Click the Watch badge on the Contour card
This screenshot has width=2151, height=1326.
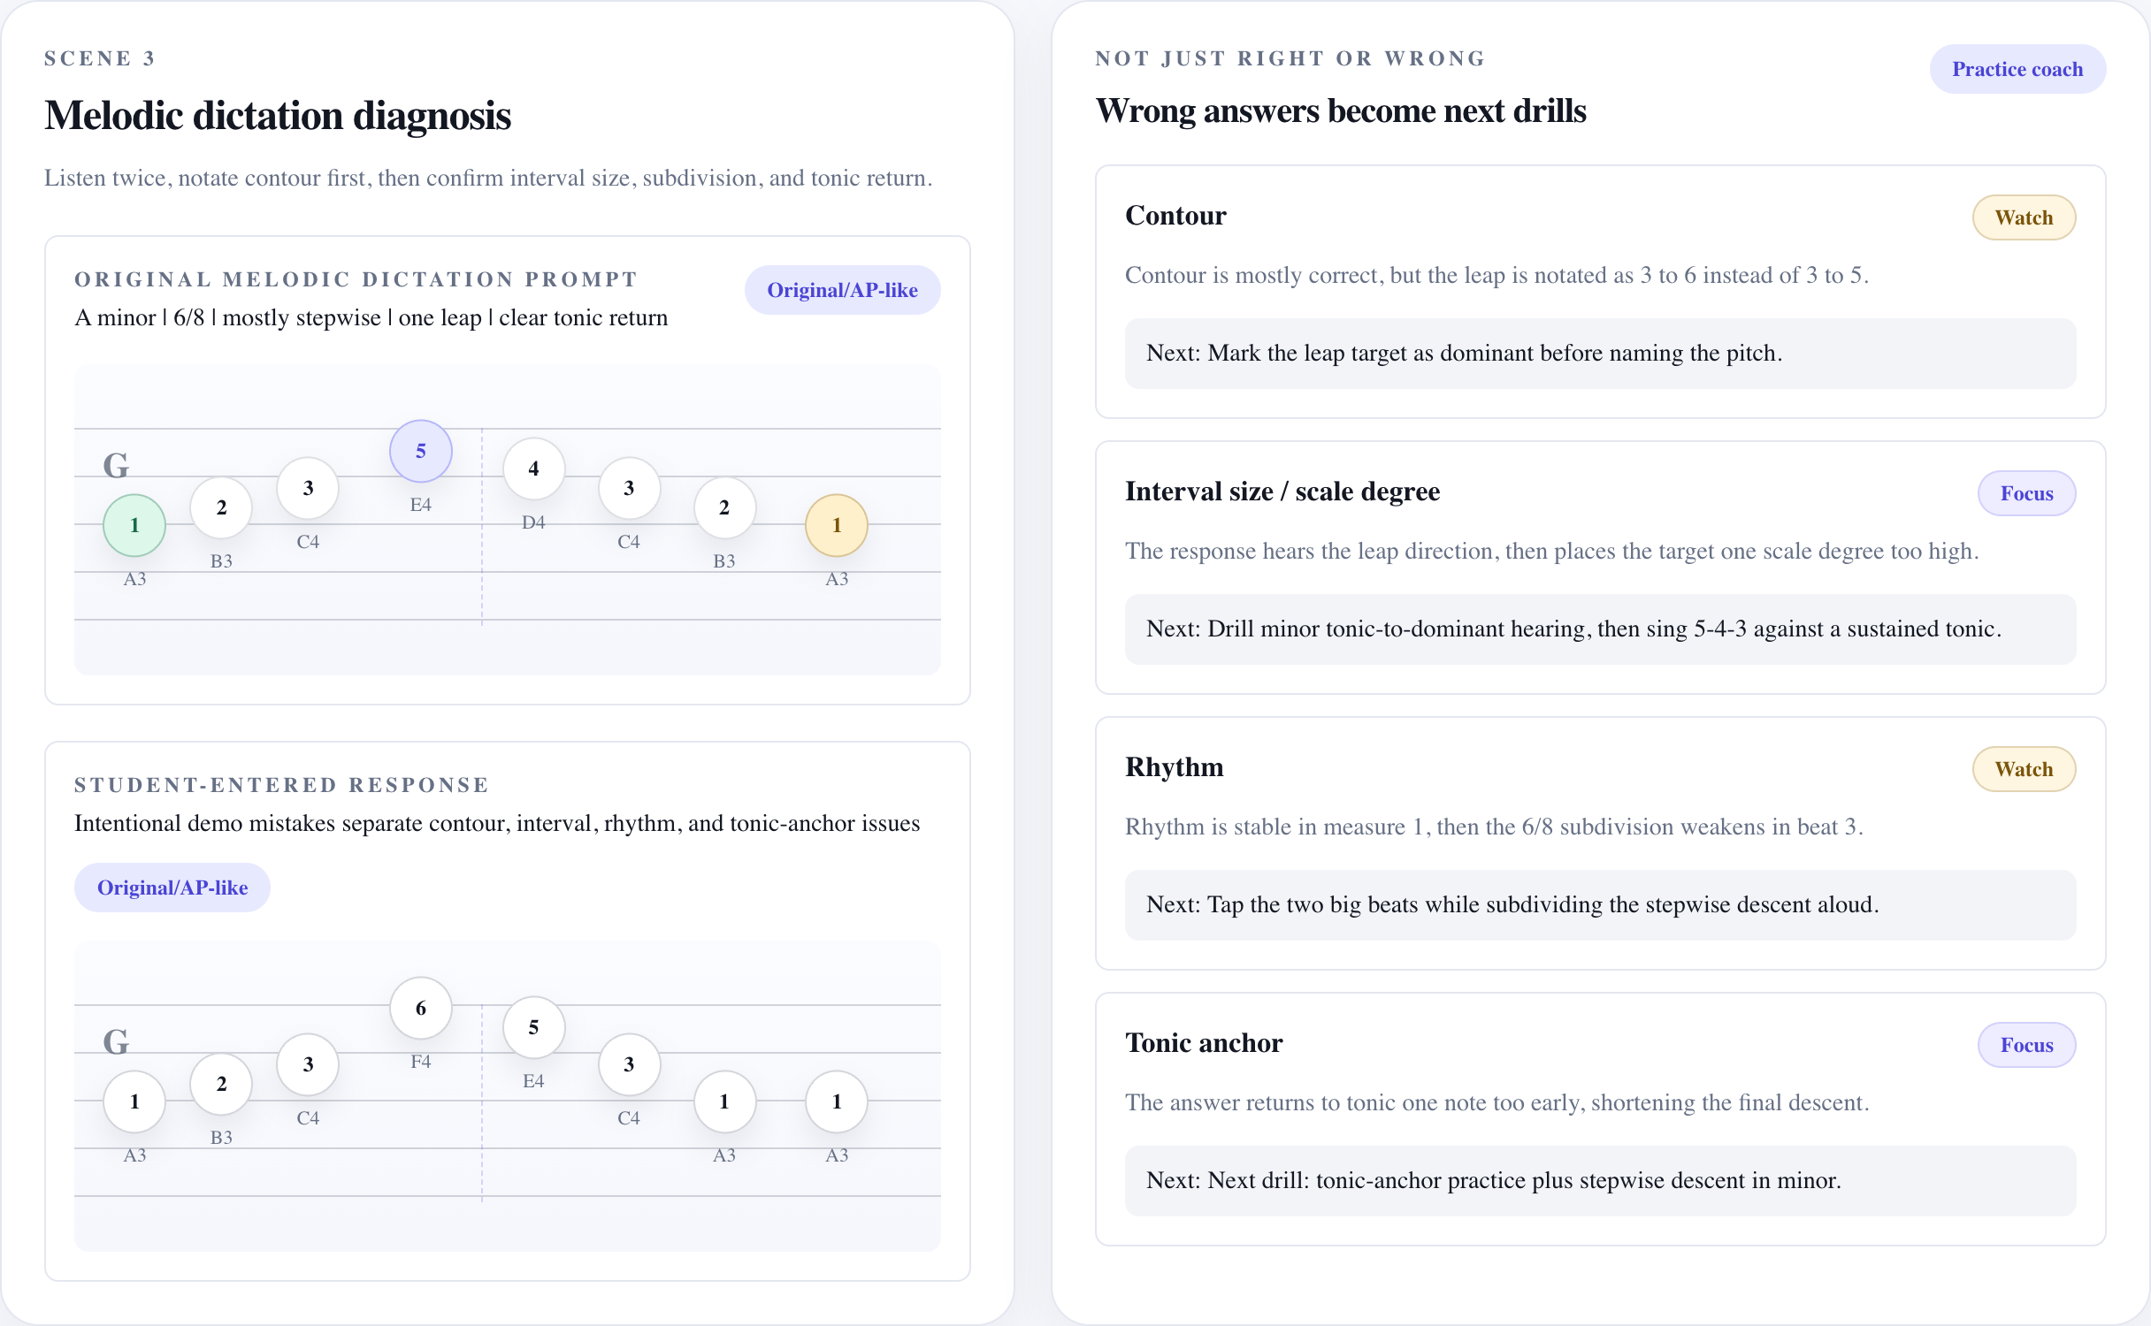(x=2024, y=217)
